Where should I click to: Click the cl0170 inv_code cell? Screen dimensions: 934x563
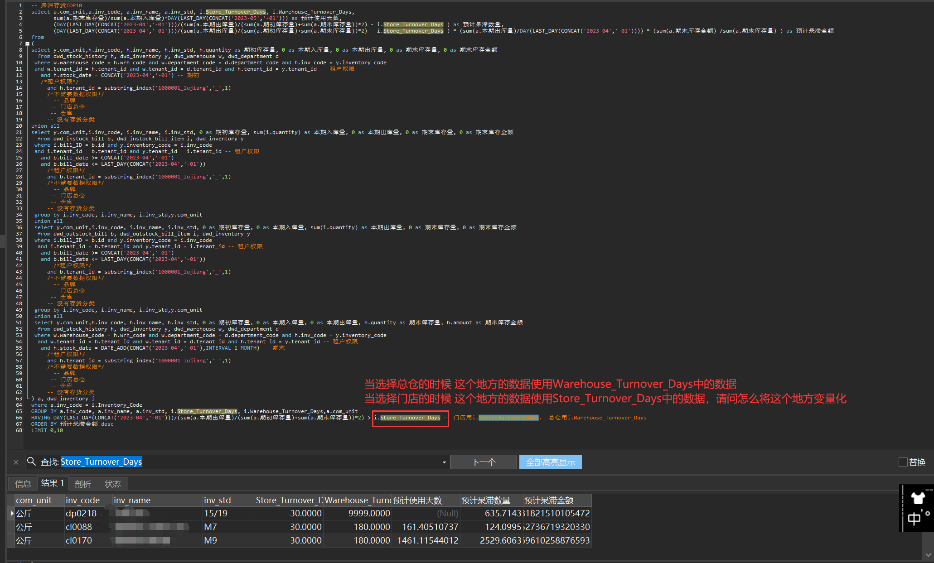click(88, 540)
